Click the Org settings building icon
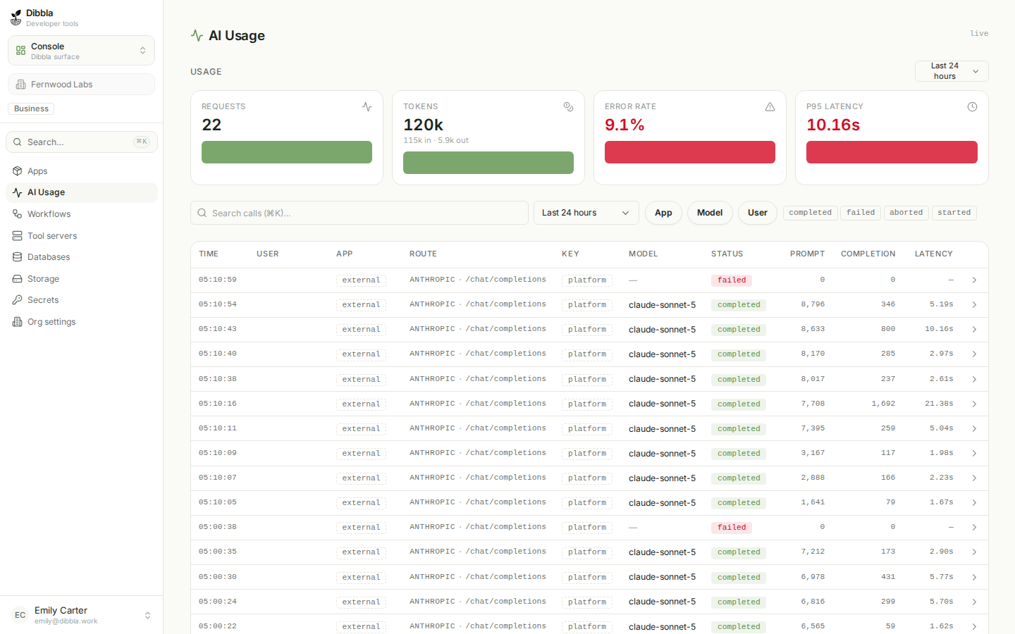 coord(17,322)
